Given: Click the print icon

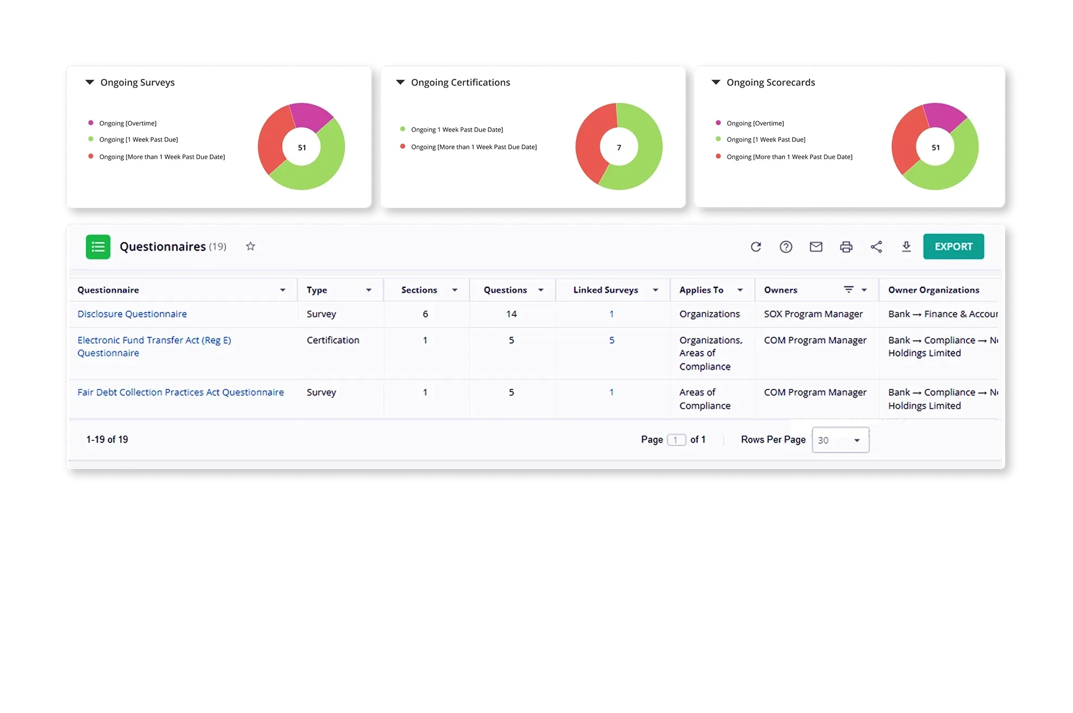Looking at the screenshot, I should coord(846,247).
